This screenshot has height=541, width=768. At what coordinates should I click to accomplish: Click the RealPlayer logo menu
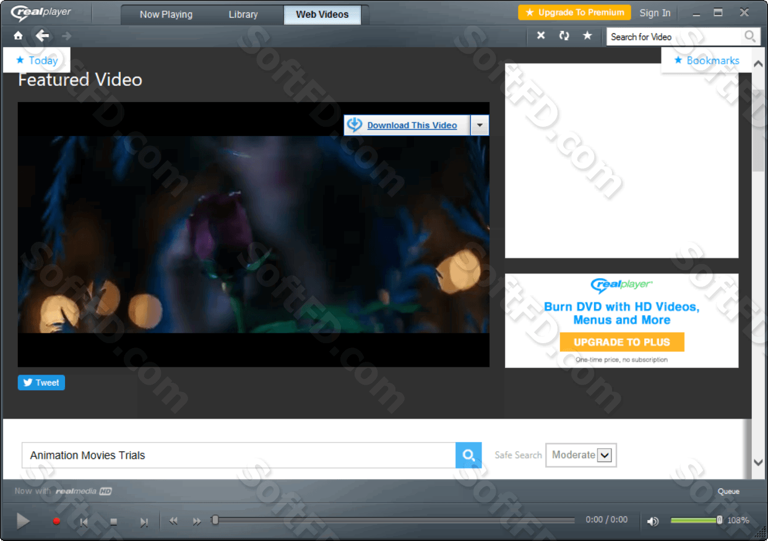click(42, 12)
